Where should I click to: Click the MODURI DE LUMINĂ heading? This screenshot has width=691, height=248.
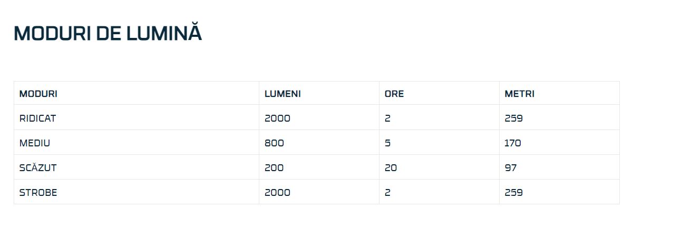pos(108,33)
